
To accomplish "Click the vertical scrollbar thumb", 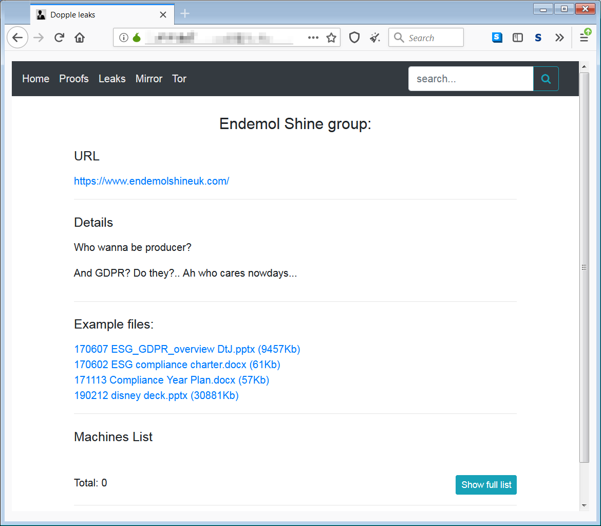I will tap(584, 267).
